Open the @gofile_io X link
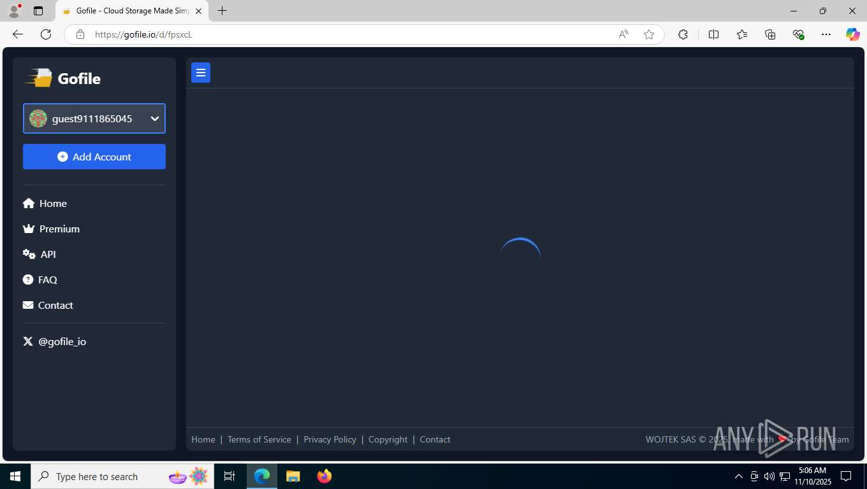867x489 pixels. point(55,341)
